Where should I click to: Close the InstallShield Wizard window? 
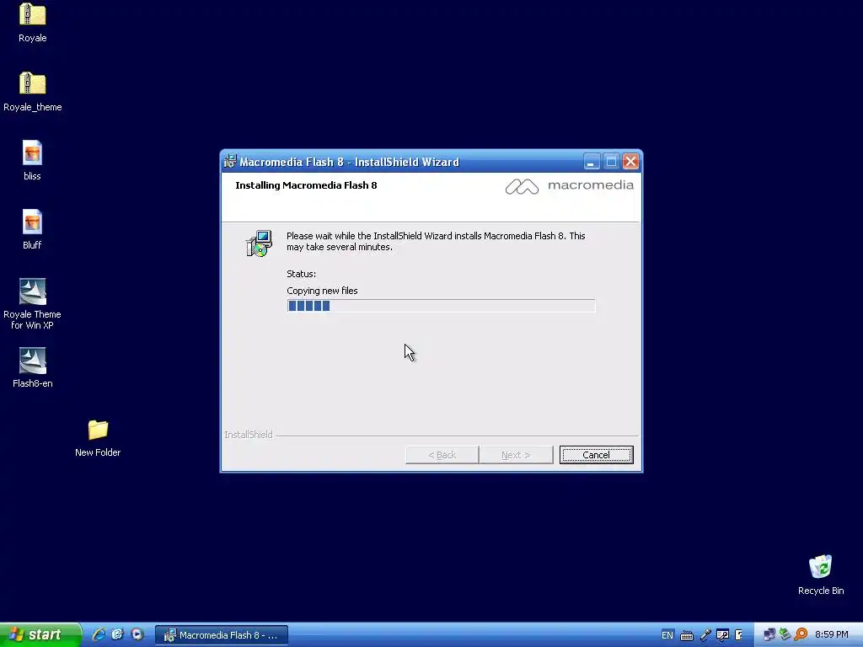pyautogui.click(x=630, y=162)
